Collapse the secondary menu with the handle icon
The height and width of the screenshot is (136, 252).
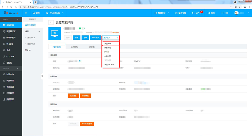pyautogui.click(x=42, y=76)
